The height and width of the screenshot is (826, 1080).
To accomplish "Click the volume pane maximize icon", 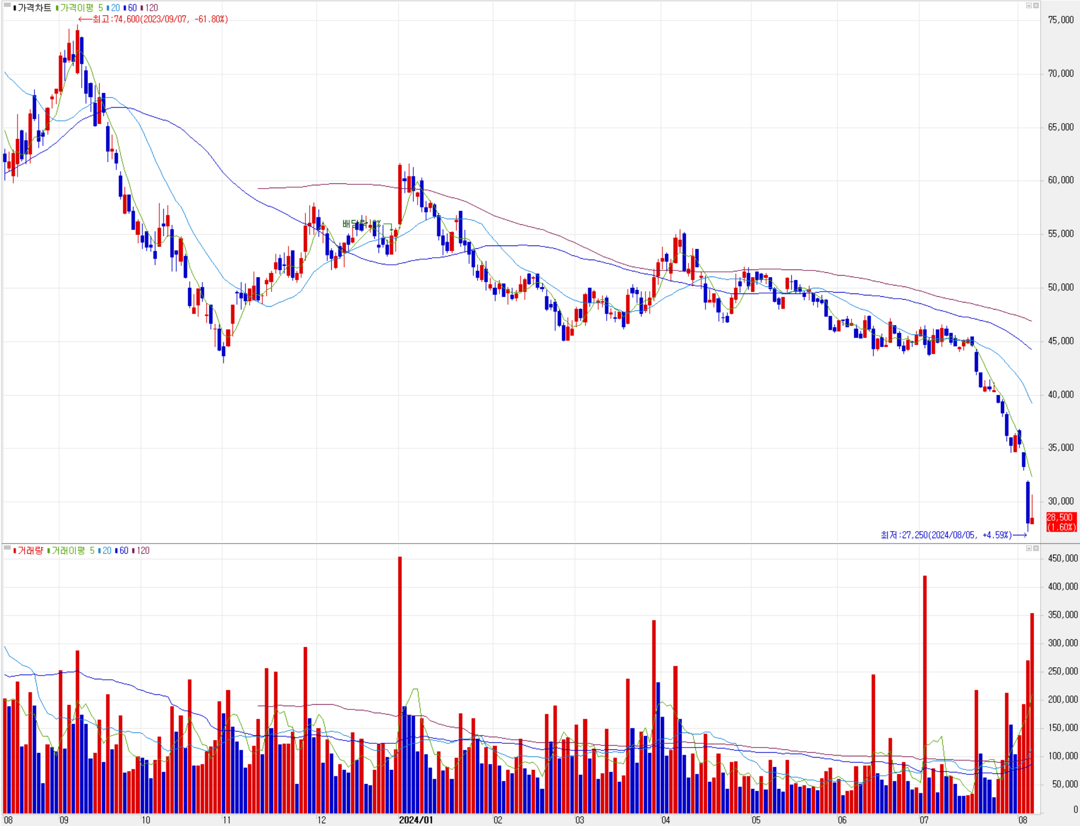I will 1028,548.
